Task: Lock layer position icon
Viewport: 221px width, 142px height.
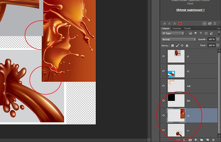Action: [x=182, y=45]
